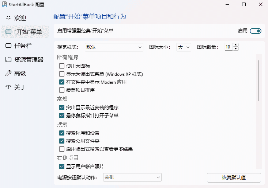Viewport: 268px width, 188px height.
Task: Increase 图标数量 with the up arrow
Action: pyautogui.click(x=236, y=45)
